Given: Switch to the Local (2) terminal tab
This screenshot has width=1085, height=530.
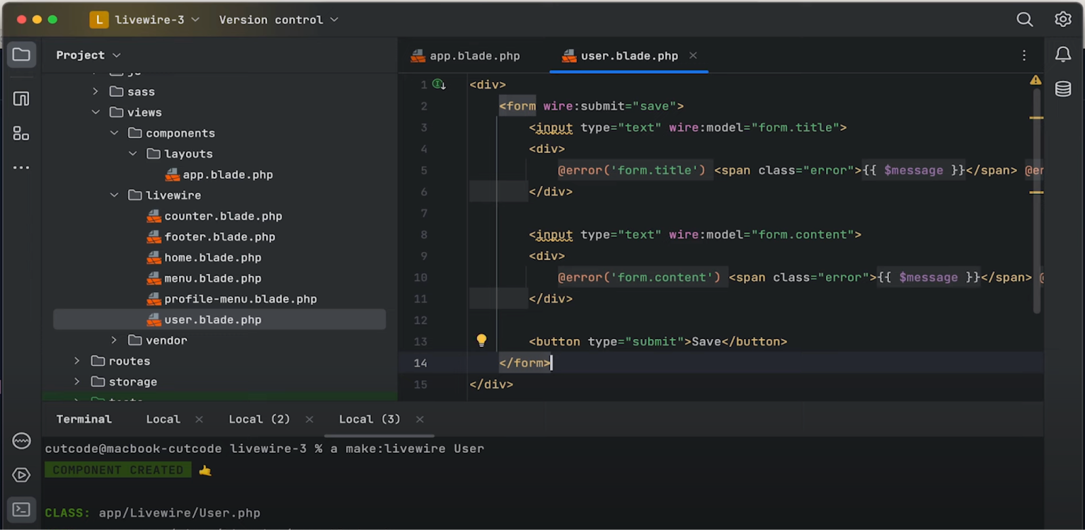Looking at the screenshot, I should point(259,420).
